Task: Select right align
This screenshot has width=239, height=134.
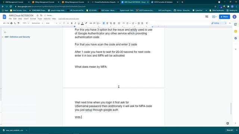Action: (x=111, y=23)
